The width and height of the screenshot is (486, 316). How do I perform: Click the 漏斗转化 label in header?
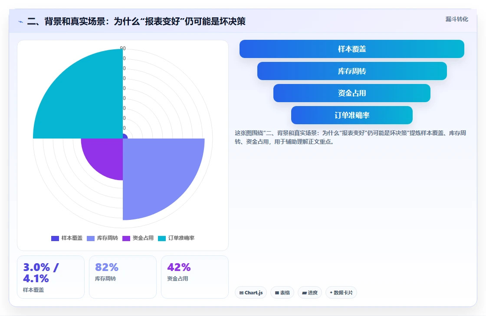(x=457, y=19)
